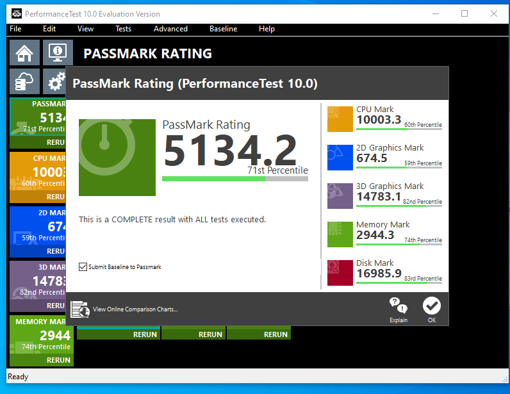Click the 5134.2 PassMark Rating score
The height and width of the screenshot is (394, 510).
pos(230,151)
